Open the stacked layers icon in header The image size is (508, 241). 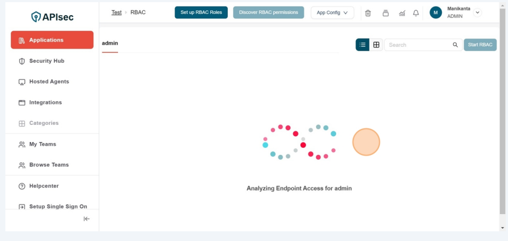(x=385, y=13)
